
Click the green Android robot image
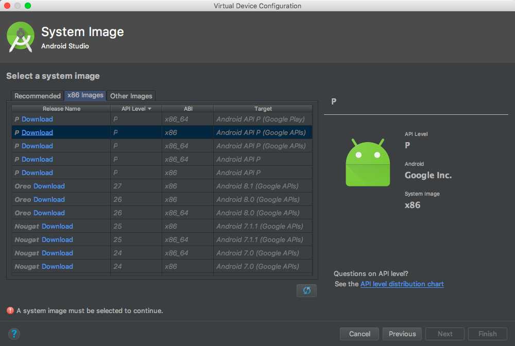click(x=368, y=163)
